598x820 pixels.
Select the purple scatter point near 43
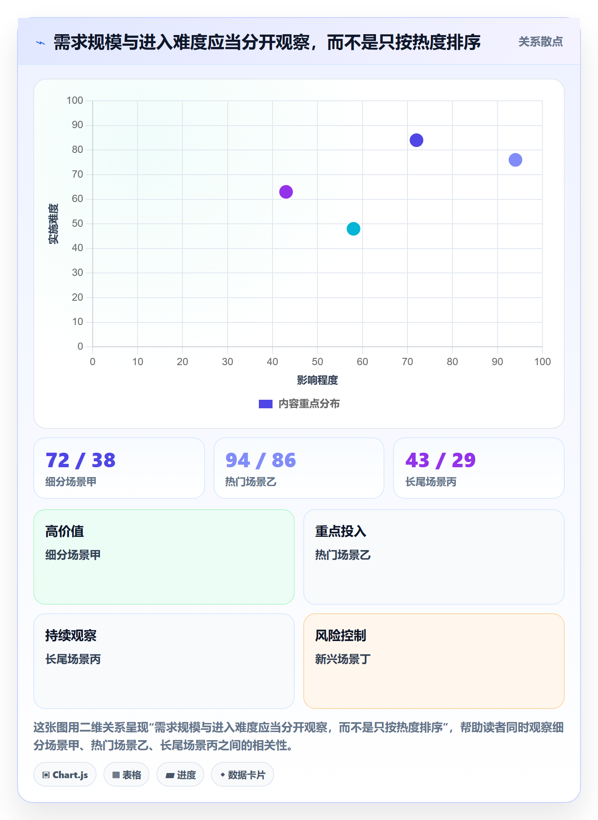pos(286,192)
